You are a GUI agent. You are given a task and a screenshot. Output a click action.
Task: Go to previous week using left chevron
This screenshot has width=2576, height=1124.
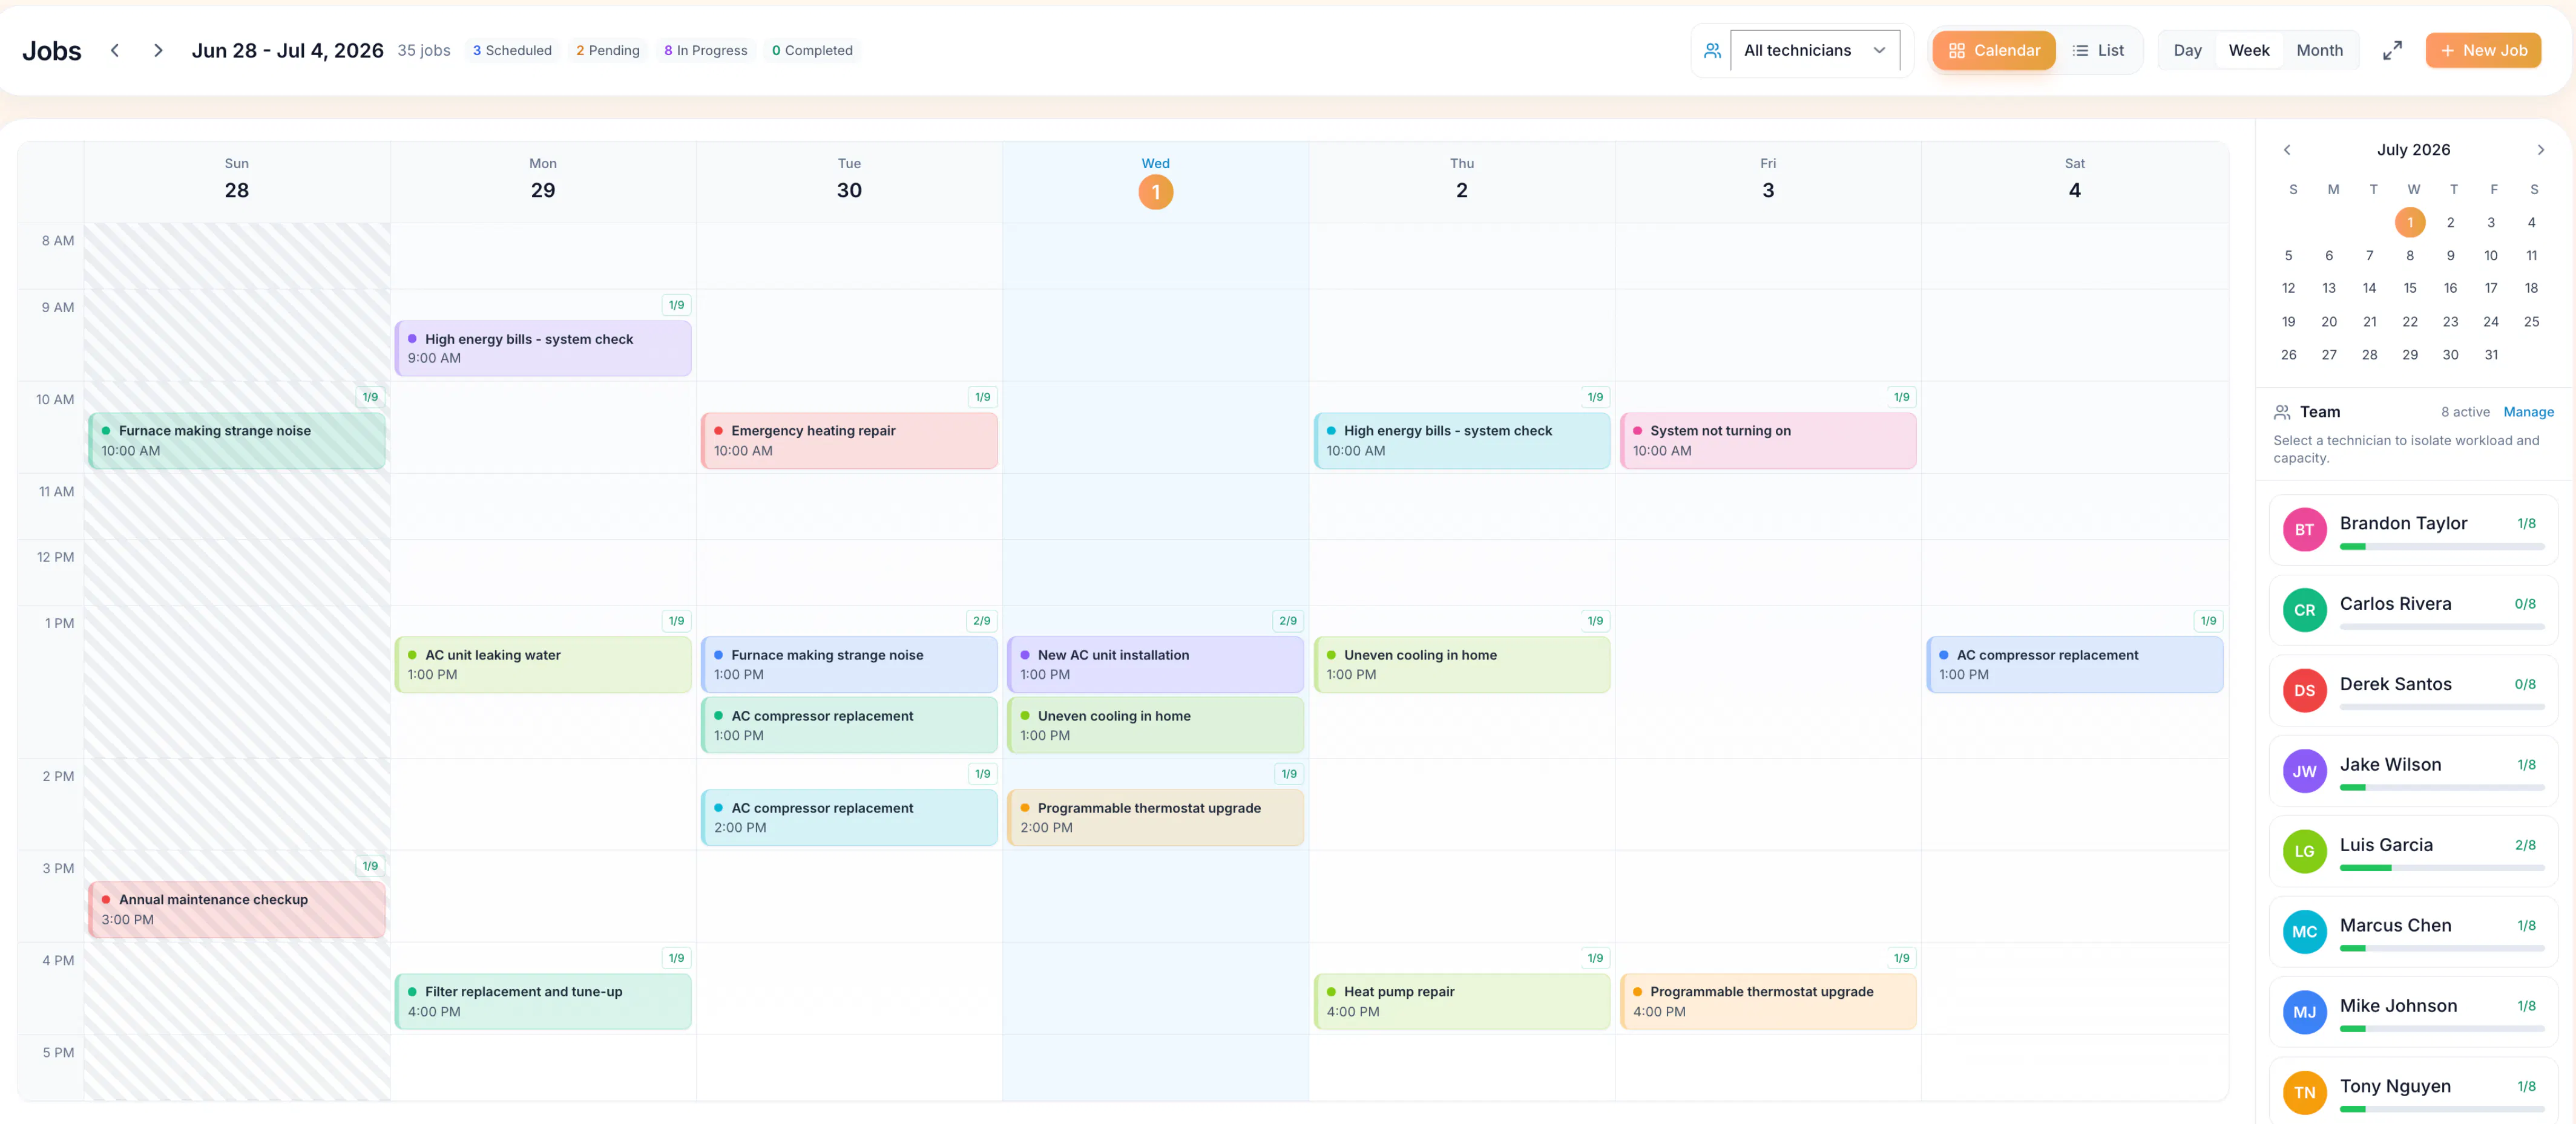(x=115, y=50)
